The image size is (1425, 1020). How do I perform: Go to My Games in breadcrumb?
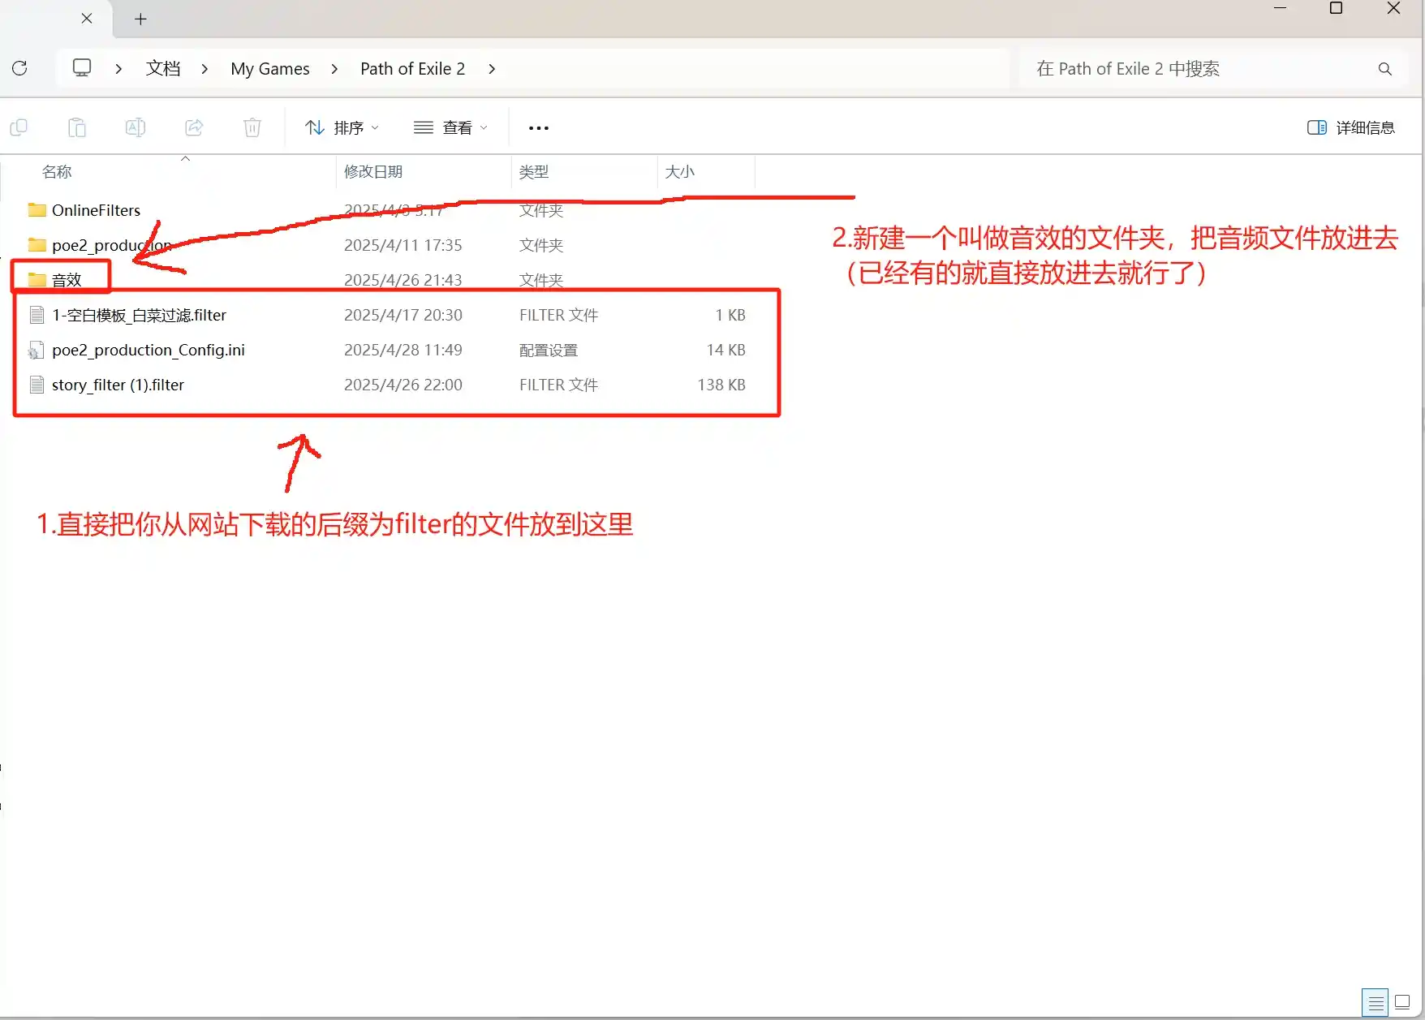pyautogui.click(x=269, y=69)
